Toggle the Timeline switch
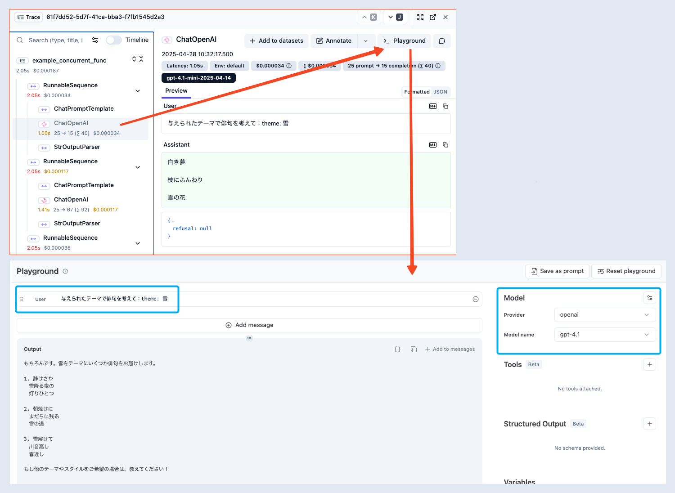Screen dimensions: 675x493 [114, 40]
